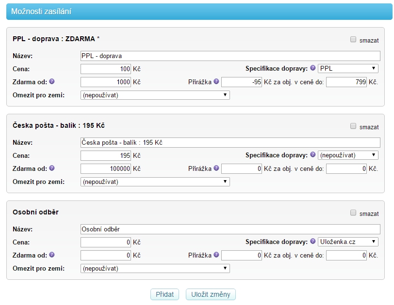Show help for Osobní odběr Specifikace dopravy
This screenshot has height=305, width=394.
pyautogui.click(x=313, y=242)
